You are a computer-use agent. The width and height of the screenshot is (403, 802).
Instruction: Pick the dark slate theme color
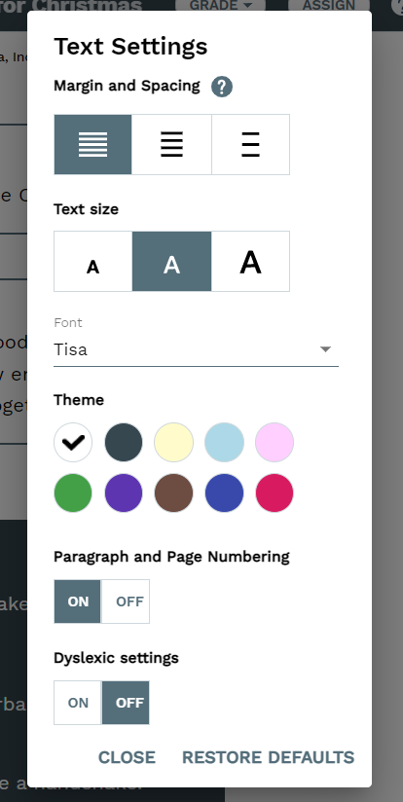click(x=124, y=443)
